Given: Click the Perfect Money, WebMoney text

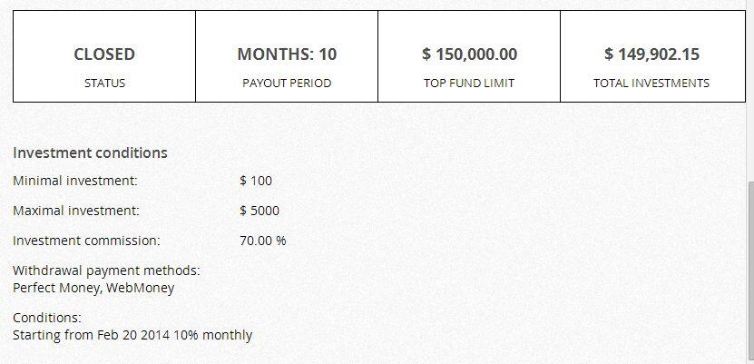Looking at the screenshot, I should (x=93, y=288).
